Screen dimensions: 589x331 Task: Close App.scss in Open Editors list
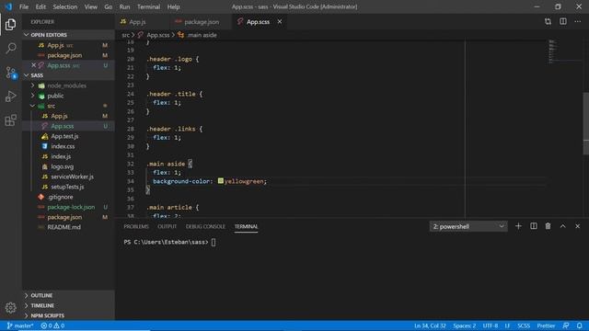point(33,65)
